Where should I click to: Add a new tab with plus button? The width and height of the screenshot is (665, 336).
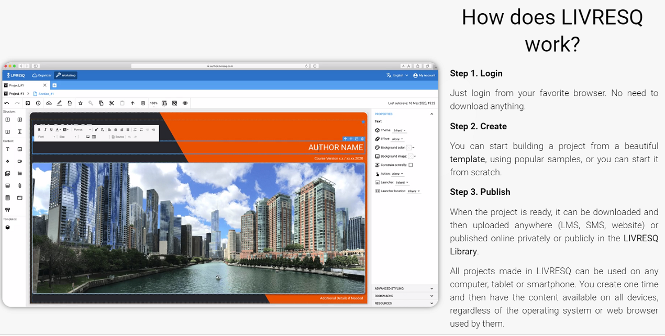54,85
